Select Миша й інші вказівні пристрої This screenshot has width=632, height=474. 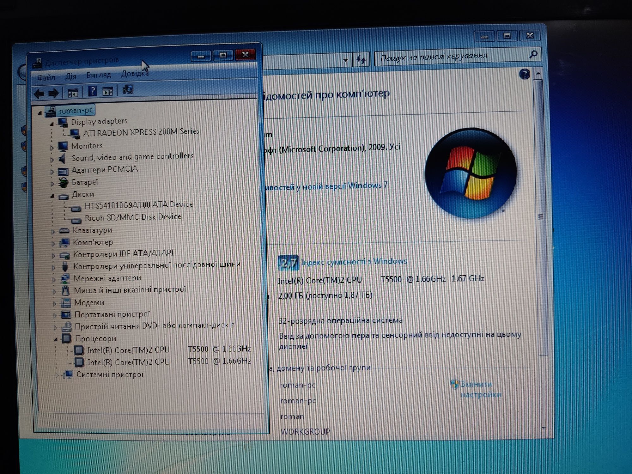[130, 290]
